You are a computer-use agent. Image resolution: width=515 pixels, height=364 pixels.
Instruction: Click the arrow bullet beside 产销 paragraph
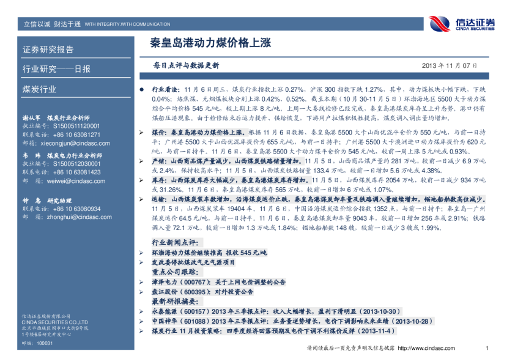click(x=142, y=160)
